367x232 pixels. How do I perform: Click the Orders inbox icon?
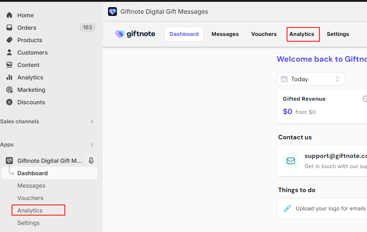(x=9, y=28)
